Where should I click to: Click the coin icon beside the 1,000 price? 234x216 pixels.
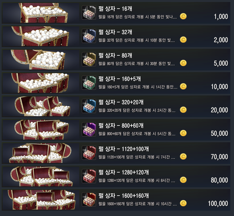click(183, 16)
